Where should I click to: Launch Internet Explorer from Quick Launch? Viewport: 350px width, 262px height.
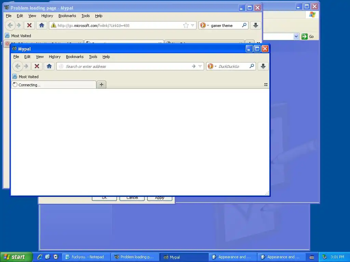click(x=40, y=257)
